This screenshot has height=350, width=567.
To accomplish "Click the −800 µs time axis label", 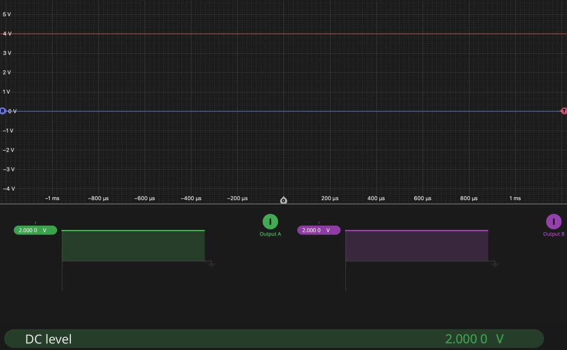I will click(x=99, y=198).
